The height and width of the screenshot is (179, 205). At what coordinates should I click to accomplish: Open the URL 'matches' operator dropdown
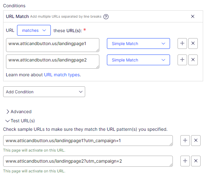pos(34,31)
